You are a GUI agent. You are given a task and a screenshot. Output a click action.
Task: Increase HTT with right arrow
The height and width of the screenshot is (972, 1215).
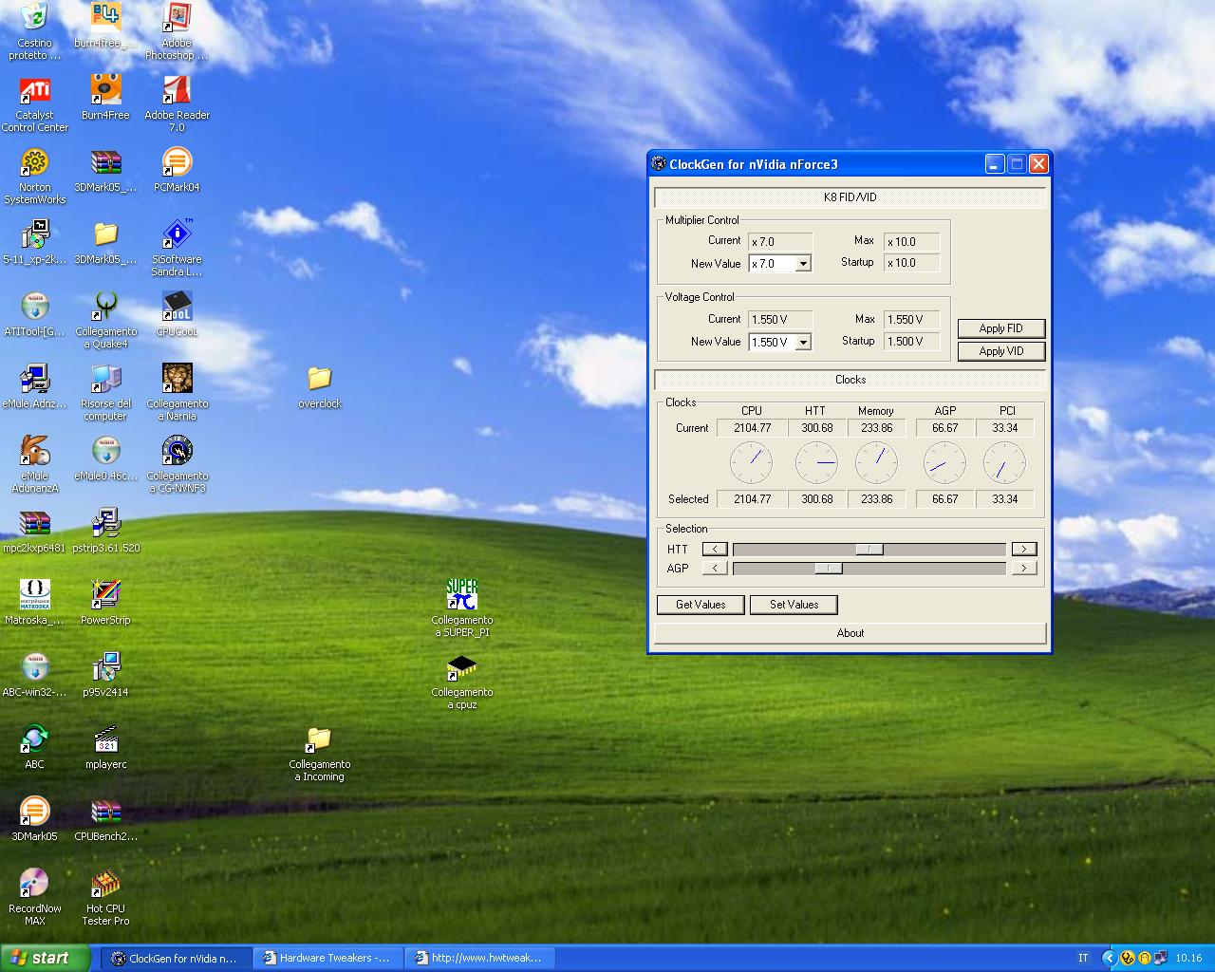(1024, 549)
